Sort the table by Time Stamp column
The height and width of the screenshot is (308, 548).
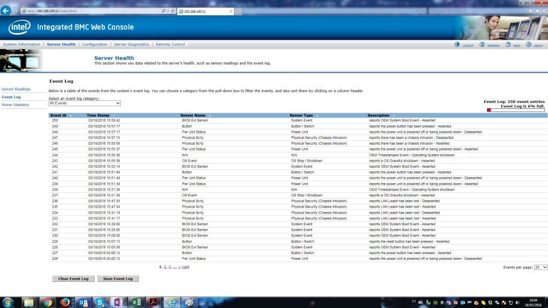click(98, 115)
